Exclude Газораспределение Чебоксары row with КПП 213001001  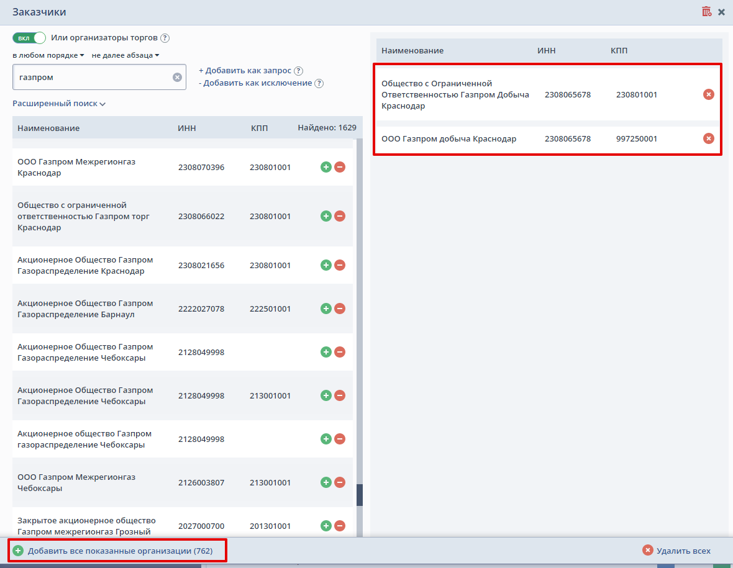[340, 395]
